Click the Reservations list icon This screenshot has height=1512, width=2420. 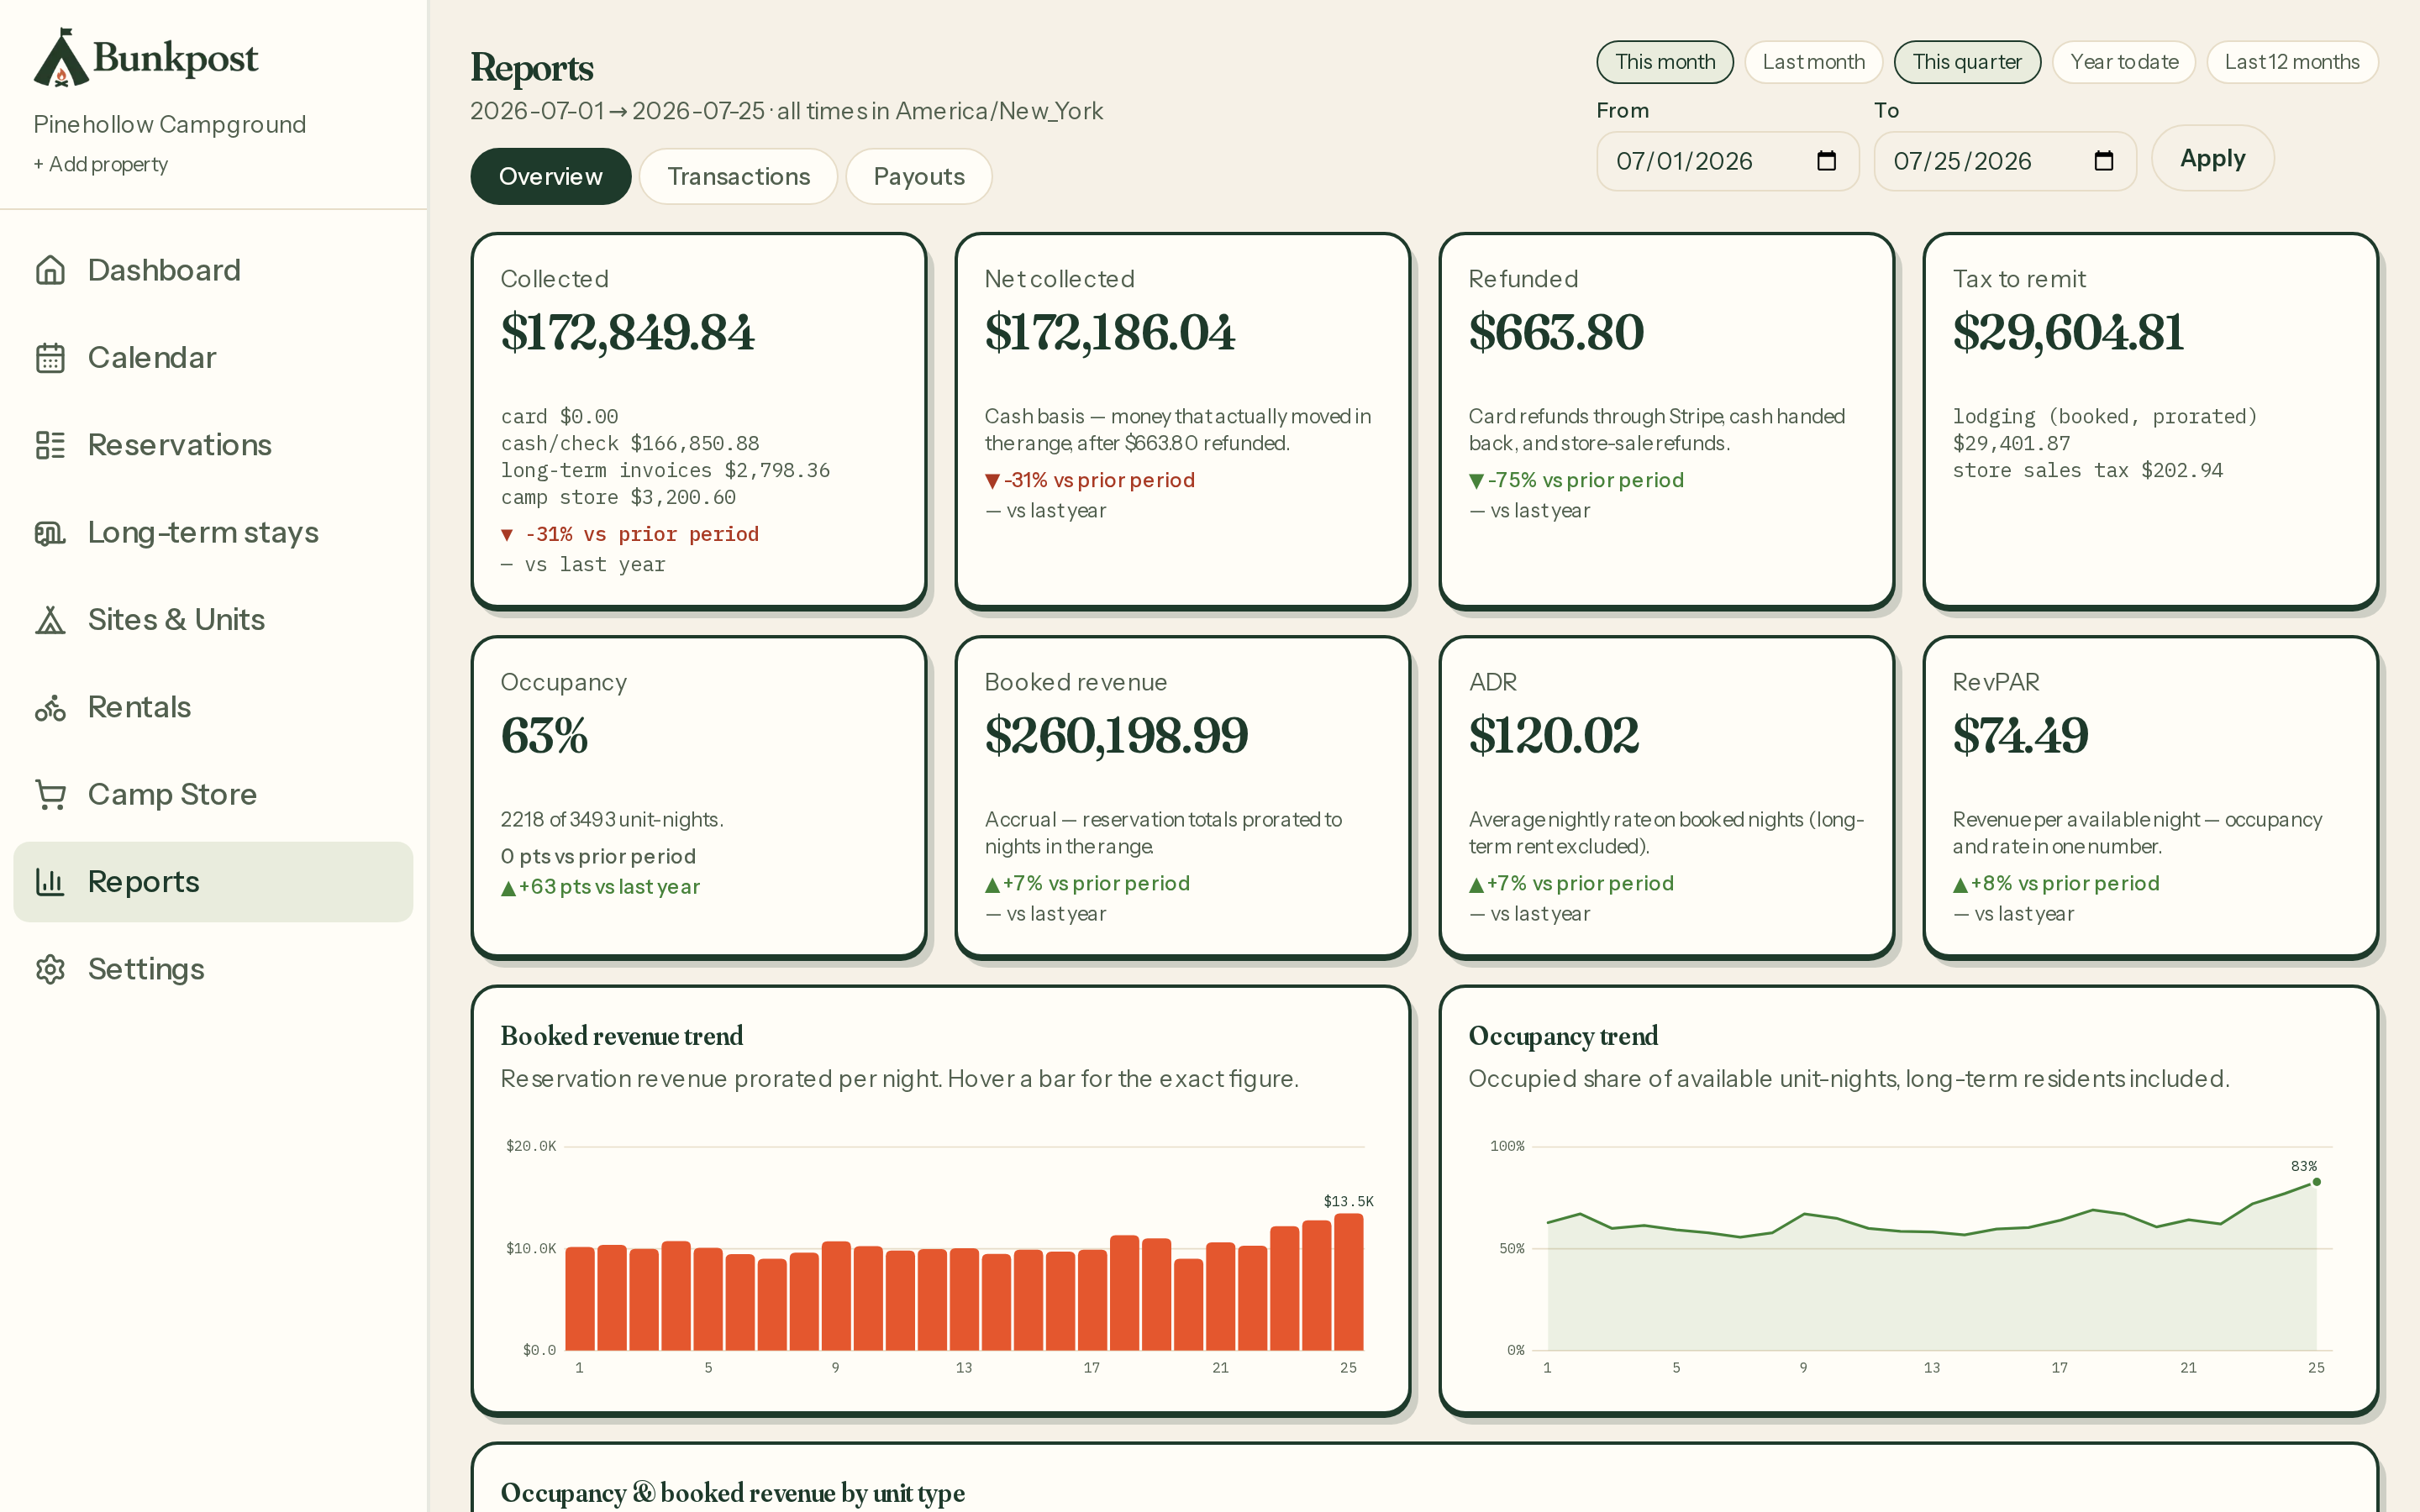(50, 445)
